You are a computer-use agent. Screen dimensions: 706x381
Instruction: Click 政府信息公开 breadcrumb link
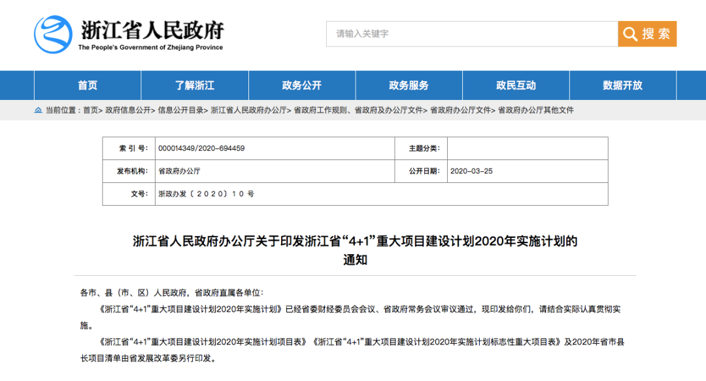(x=127, y=110)
